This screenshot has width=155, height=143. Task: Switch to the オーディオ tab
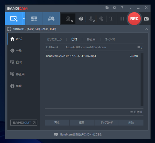click(110, 39)
